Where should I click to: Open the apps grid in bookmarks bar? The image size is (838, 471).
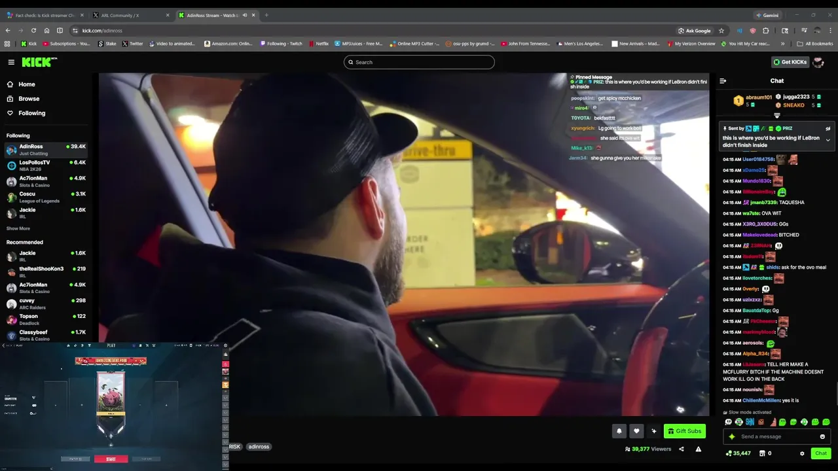point(7,44)
